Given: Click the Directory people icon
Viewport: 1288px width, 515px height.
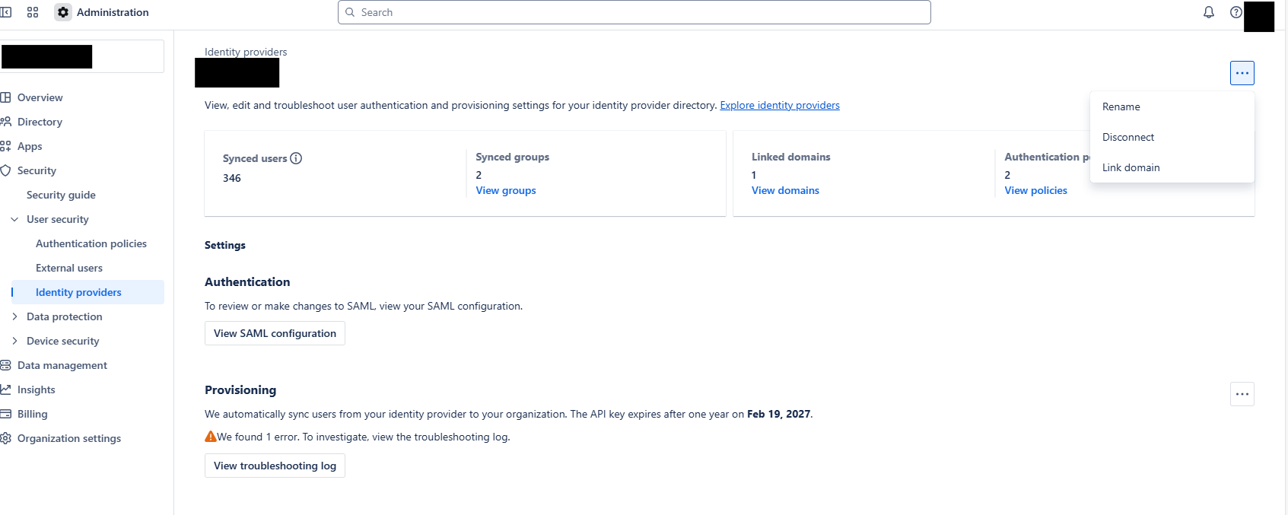Looking at the screenshot, I should point(5,122).
